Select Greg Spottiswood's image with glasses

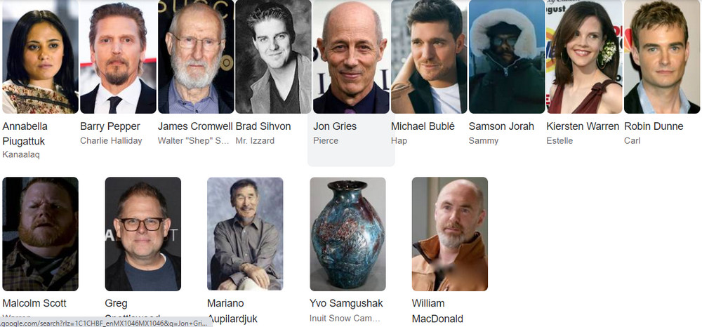[x=143, y=234]
